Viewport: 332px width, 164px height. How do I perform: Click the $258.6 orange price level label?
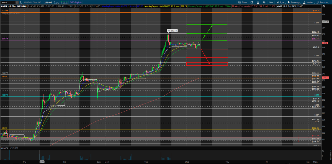[x=316, y=10]
